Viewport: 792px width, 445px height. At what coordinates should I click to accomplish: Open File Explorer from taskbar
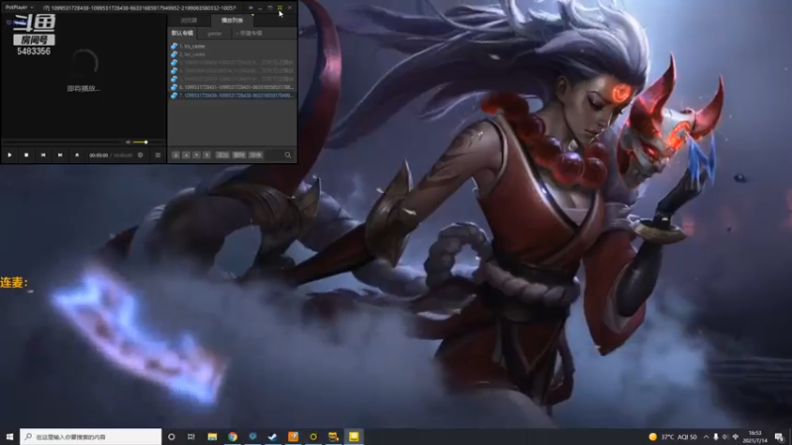212,437
